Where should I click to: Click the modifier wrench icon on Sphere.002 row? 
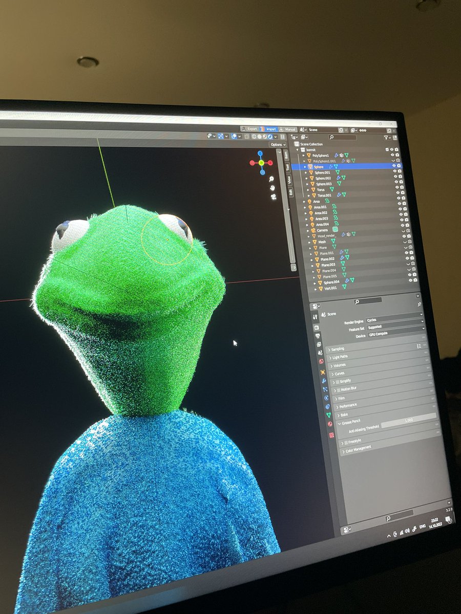click(x=338, y=178)
